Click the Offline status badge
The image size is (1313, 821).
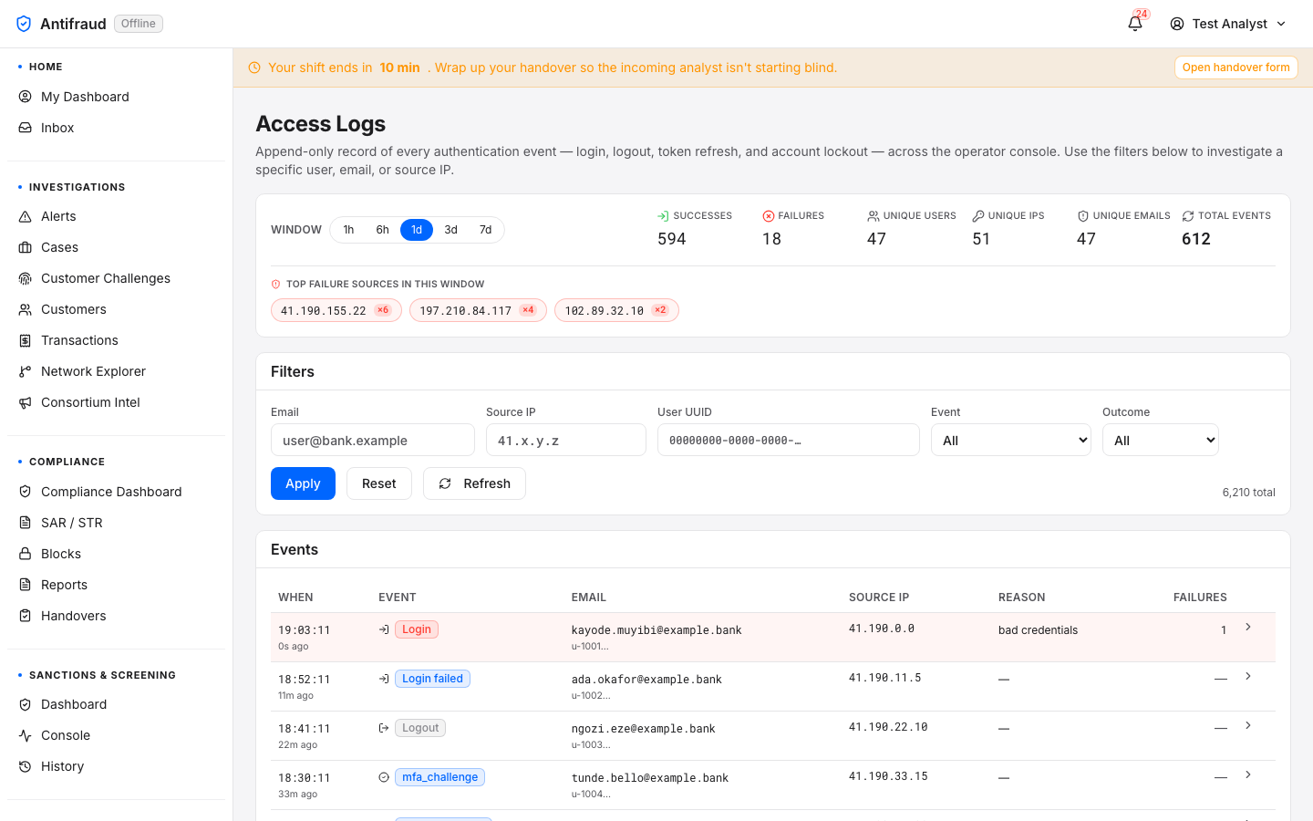pyautogui.click(x=139, y=24)
